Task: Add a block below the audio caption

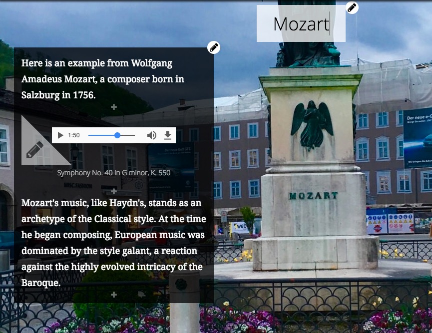Action: [x=114, y=191]
